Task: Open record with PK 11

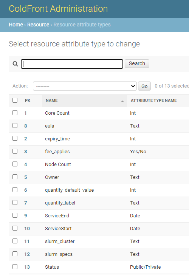Action: coord(27,242)
